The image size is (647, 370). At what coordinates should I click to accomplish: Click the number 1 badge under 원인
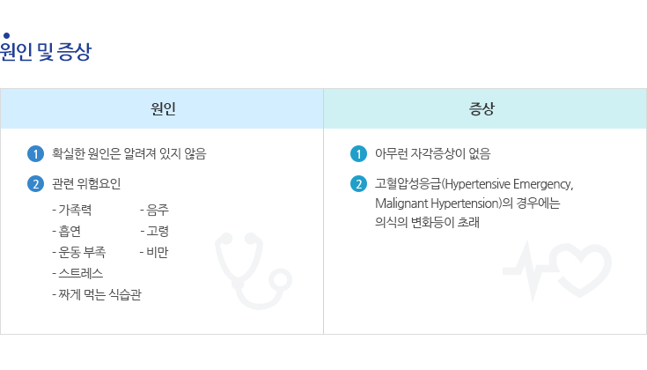point(35,154)
